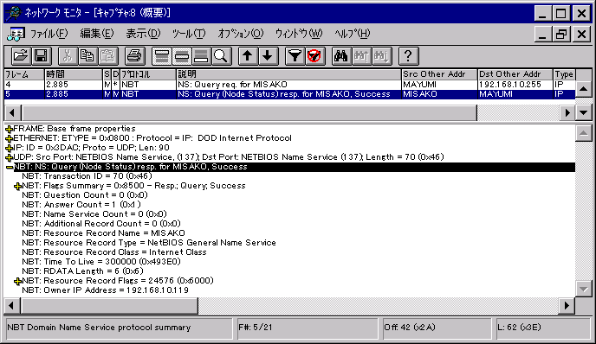Select NBT: RDATA Length = 6 line
596x344 pixels.
coord(82,271)
